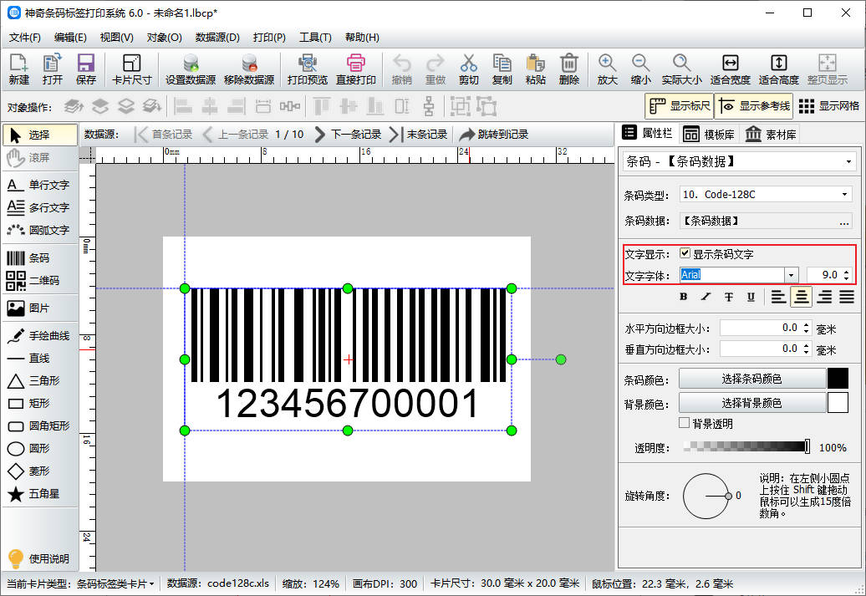Image resolution: width=866 pixels, height=596 pixels.
Task: Select the 三角形 triangle tool
Action: click(x=39, y=380)
